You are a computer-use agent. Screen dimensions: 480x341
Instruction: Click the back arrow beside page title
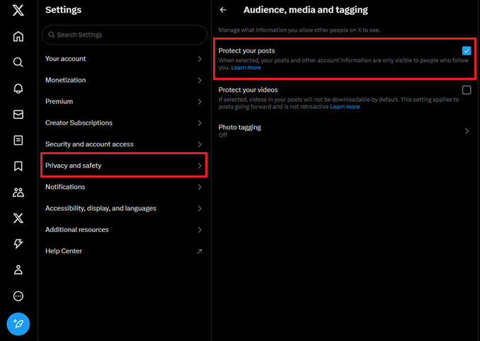point(224,10)
